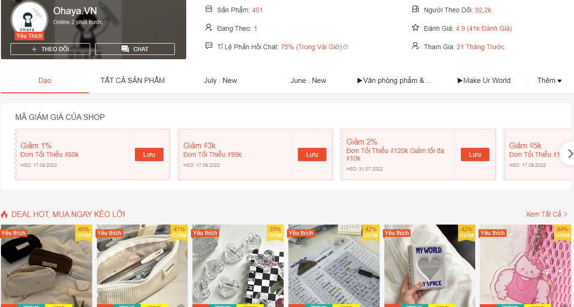Image resolution: width=574 pixels, height=307 pixels.
Task: Save the Giảm 2% voucher with Lưu
Action: pyautogui.click(x=475, y=154)
